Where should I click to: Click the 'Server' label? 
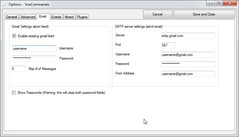120,35
